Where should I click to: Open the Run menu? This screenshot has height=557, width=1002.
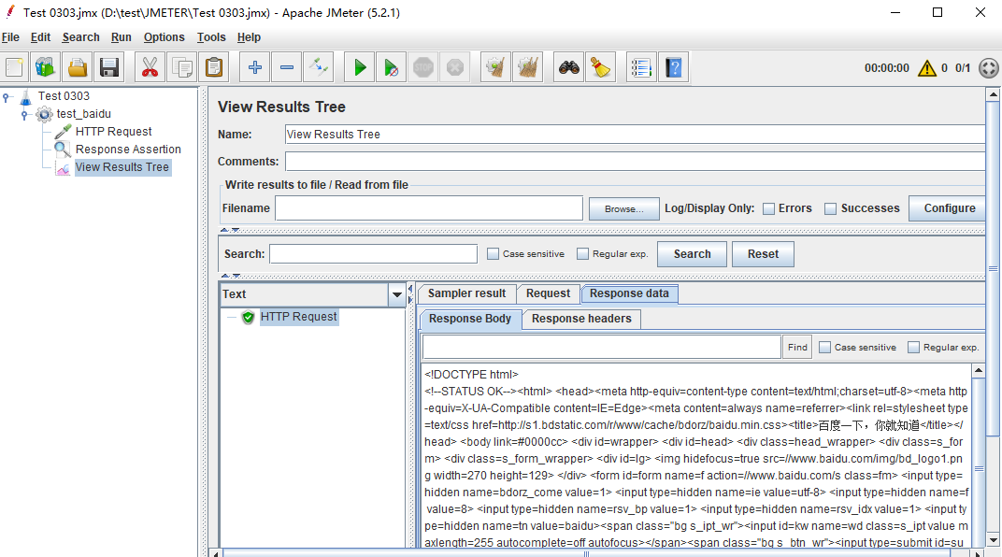pos(121,37)
